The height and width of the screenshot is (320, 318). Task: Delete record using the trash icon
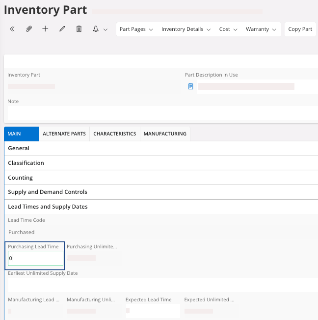click(79, 29)
